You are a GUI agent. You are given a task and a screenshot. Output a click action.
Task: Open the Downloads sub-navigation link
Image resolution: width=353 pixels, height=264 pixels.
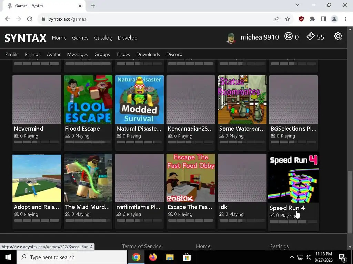(148, 54)
